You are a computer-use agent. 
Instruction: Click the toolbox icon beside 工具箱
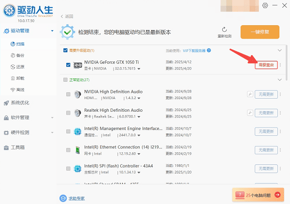(6, 147)
